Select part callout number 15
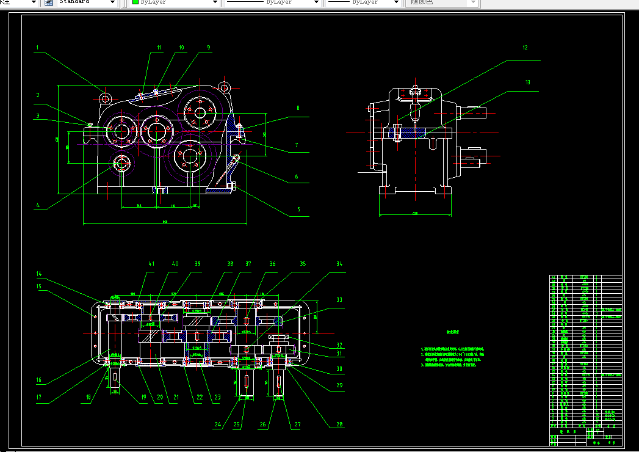Screen dimensions: 639x452 point(38,286)
